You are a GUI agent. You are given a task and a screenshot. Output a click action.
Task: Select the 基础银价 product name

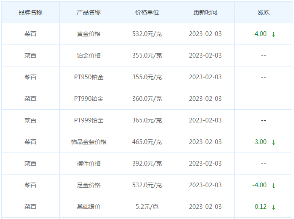(x=89, y=207)
